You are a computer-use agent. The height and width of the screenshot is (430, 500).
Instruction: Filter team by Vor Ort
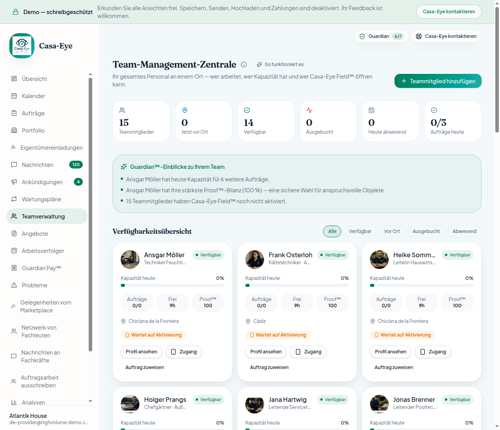coord(392,231)
